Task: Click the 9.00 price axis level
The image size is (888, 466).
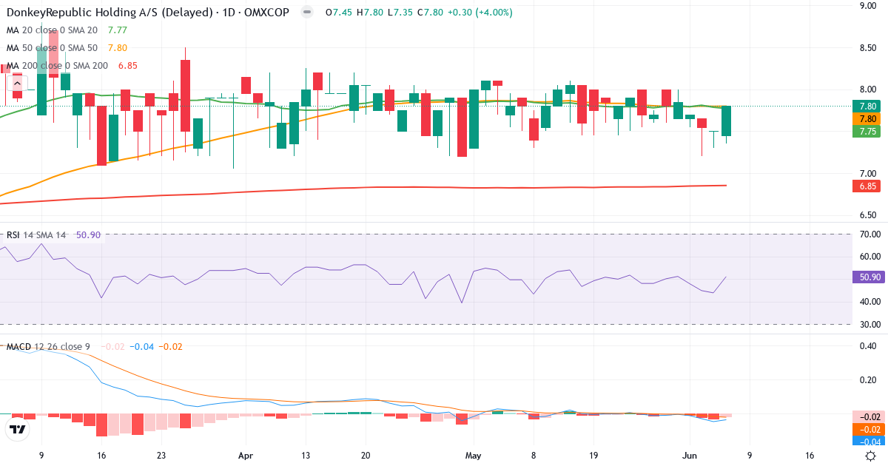Action: pyautogui.click(x=869, y=6)
